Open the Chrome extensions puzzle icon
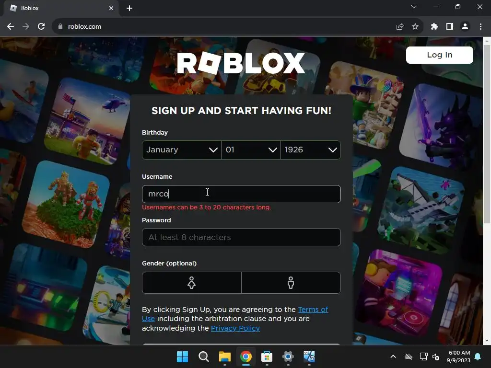This screenshot has width=491, height=368. point(434,27)
